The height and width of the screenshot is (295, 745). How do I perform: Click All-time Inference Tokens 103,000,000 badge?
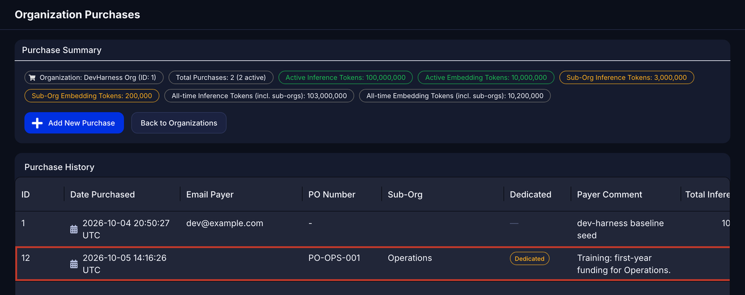point(260,96)
